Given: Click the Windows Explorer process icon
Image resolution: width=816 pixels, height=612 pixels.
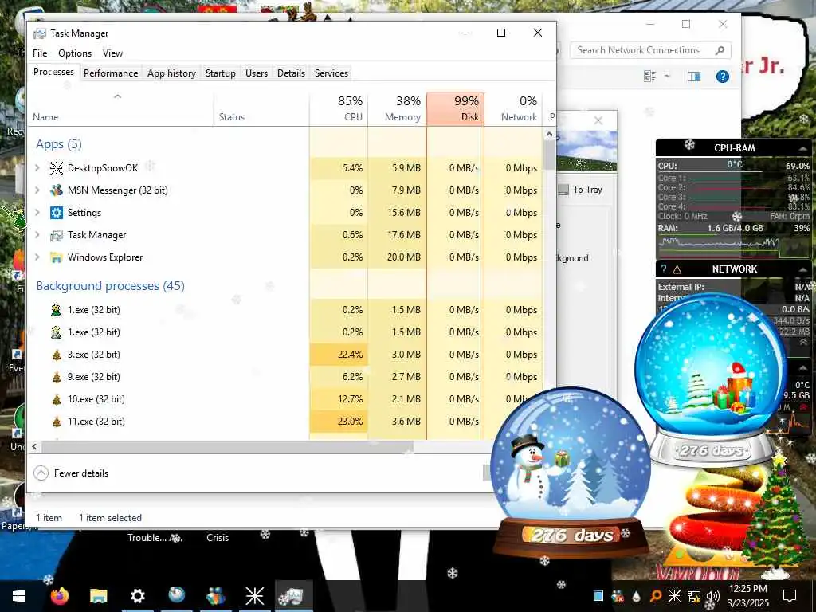Looking at the screenshot, I should [57, 257].
